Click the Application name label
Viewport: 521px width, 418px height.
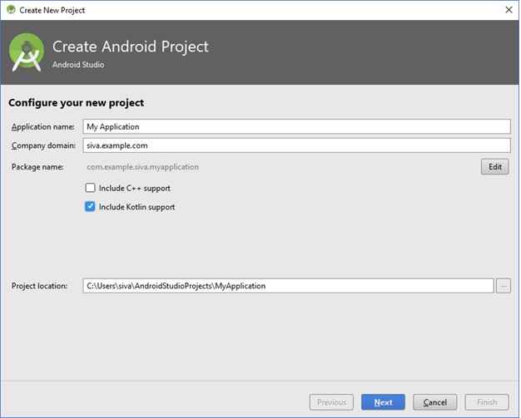[x=43, y=127]
